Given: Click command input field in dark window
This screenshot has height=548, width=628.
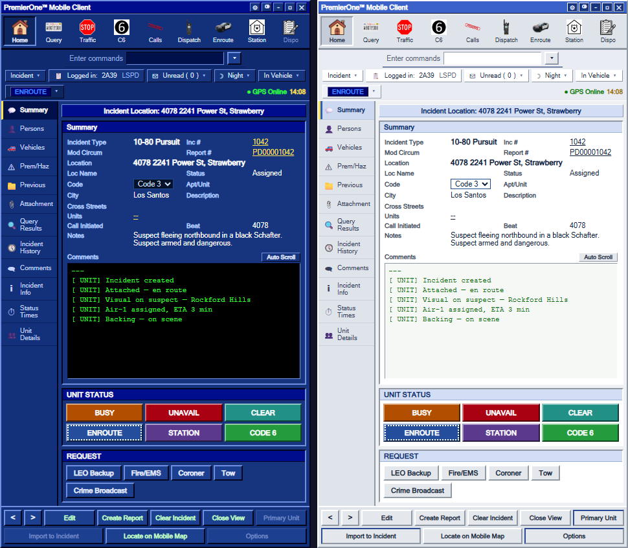Looking at the screenshot, I should pos(175,58).
